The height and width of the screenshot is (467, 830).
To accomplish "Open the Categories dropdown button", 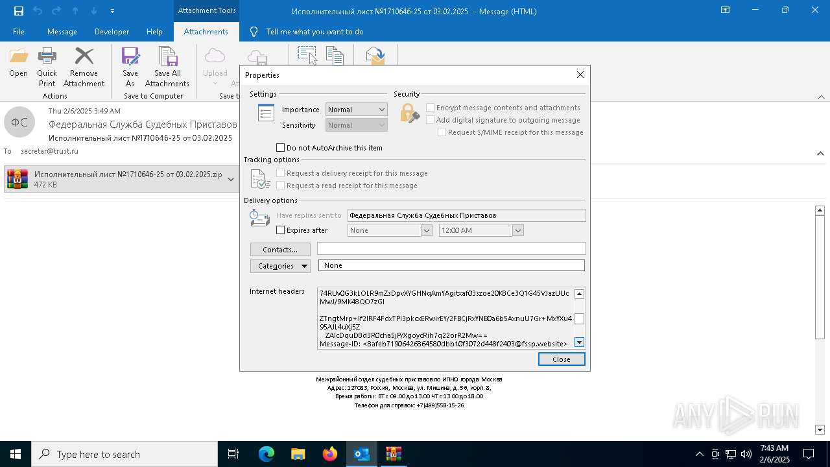I will point(280,266).
